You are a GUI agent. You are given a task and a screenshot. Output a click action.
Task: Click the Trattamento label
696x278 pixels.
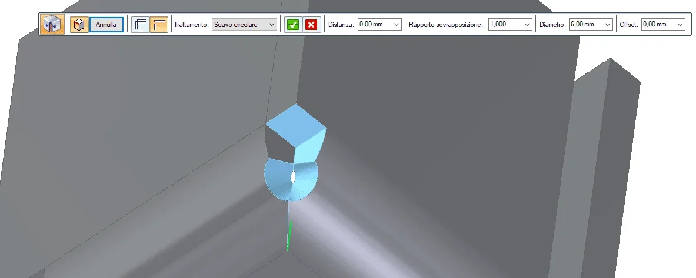[x=191, y=25]
